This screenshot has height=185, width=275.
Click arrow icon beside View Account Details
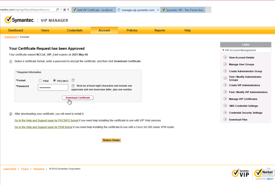pos(225,57)
